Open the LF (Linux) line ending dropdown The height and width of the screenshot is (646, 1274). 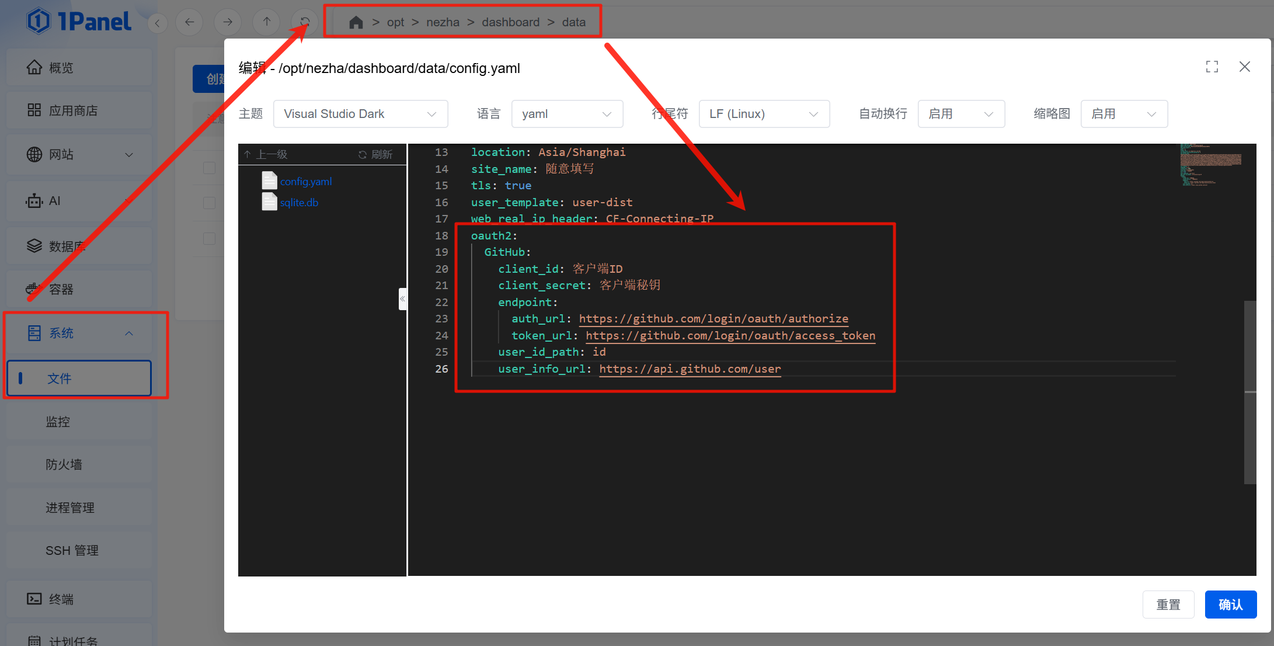tap(764, 114)
